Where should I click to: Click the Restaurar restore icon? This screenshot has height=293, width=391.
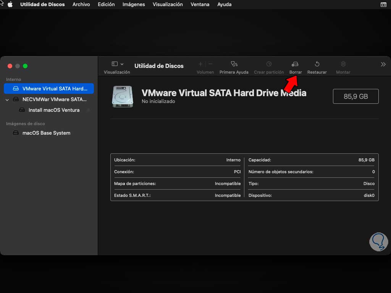[317, 64]
